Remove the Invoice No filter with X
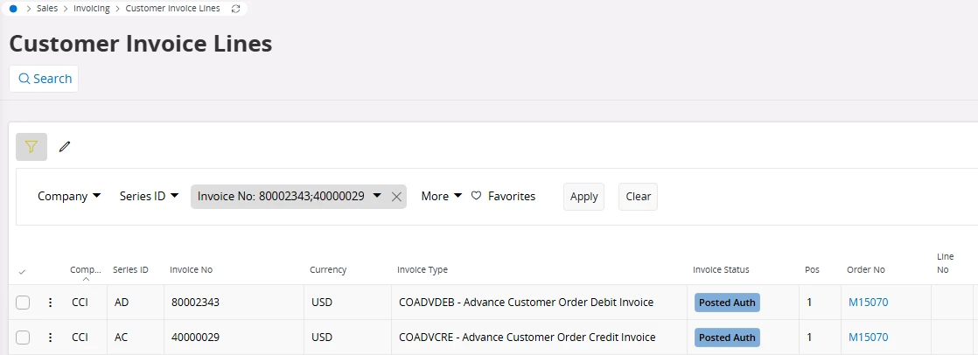Image resolution: width=978 pixels, height=355 pixels. [396, 197]
